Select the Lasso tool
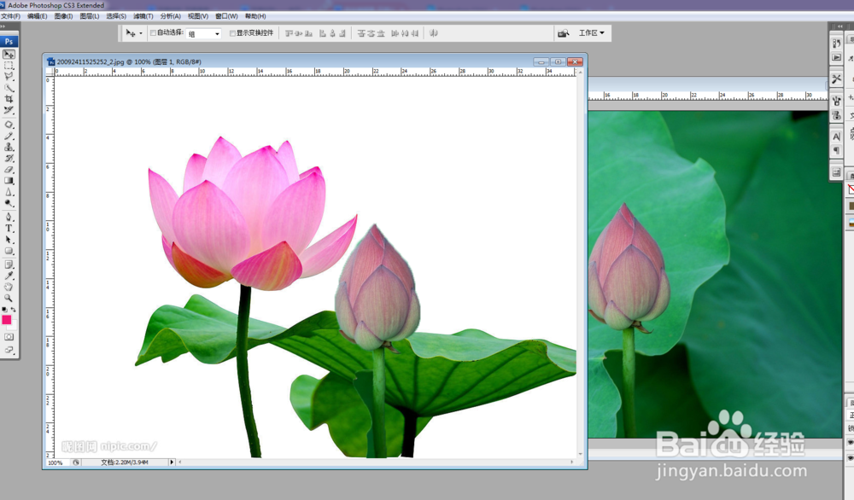This screenshot has height=500, width=854. [9, 77]
